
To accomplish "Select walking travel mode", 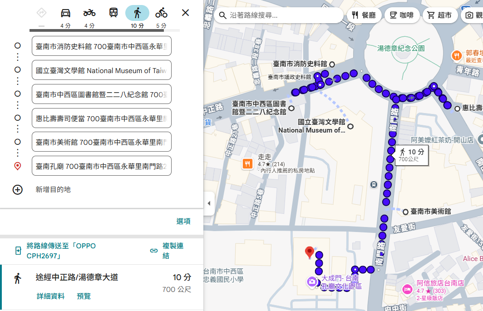I will coord(137,13).
